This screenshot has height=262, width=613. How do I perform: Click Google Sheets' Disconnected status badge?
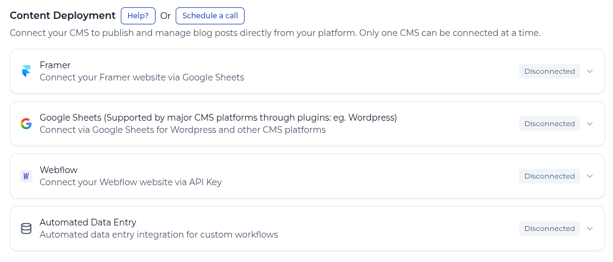click(550, 124)
